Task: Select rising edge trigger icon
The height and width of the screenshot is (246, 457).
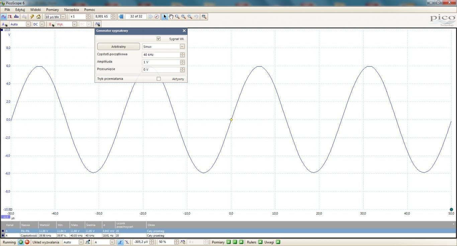Action: tap(120, 242)
